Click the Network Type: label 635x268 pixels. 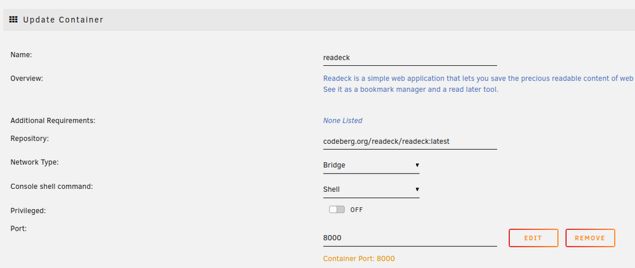click(34, 162)
